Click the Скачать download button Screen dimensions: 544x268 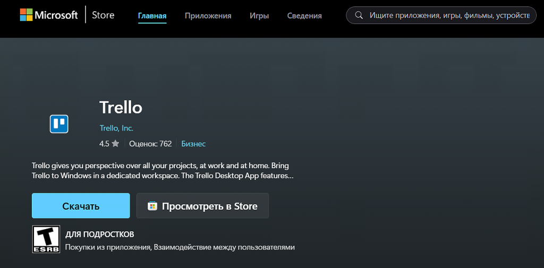81,206
